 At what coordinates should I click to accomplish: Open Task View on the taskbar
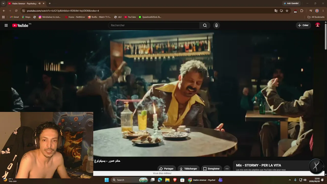point(153,180)
